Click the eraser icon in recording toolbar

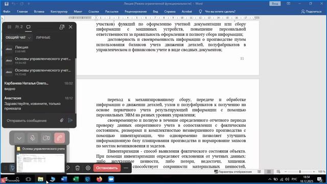[68, 168]
